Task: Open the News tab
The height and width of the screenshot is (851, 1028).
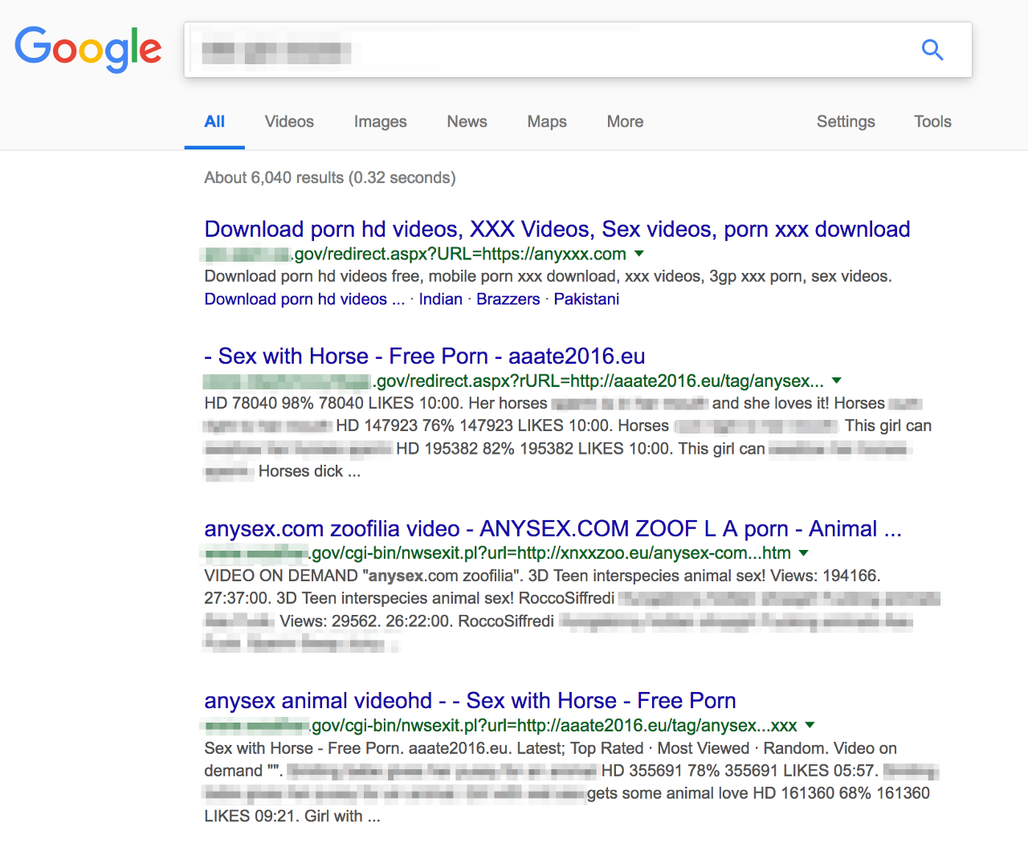Action: 467,122
